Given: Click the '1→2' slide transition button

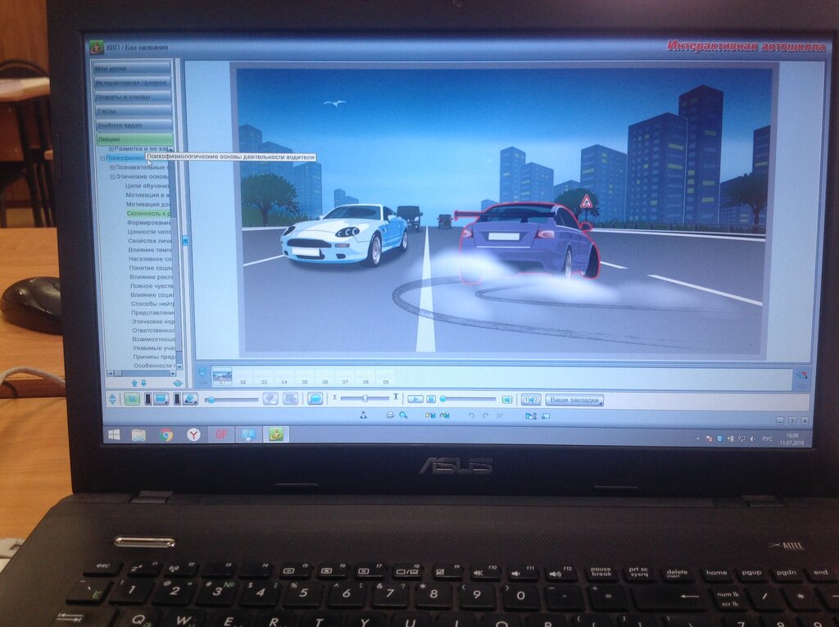Looking at the screenshot, I should [530, 400].
